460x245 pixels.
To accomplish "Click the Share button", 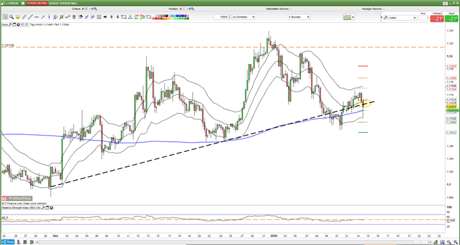I will 7,242.
